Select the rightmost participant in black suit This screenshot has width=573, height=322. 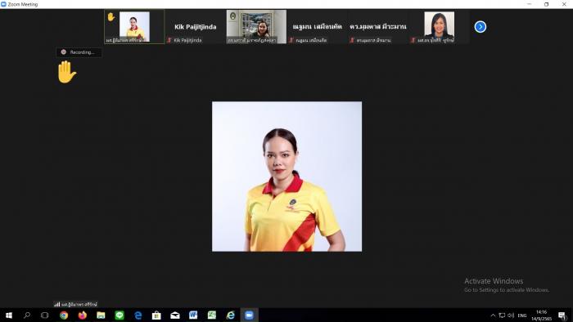(439, 27)
